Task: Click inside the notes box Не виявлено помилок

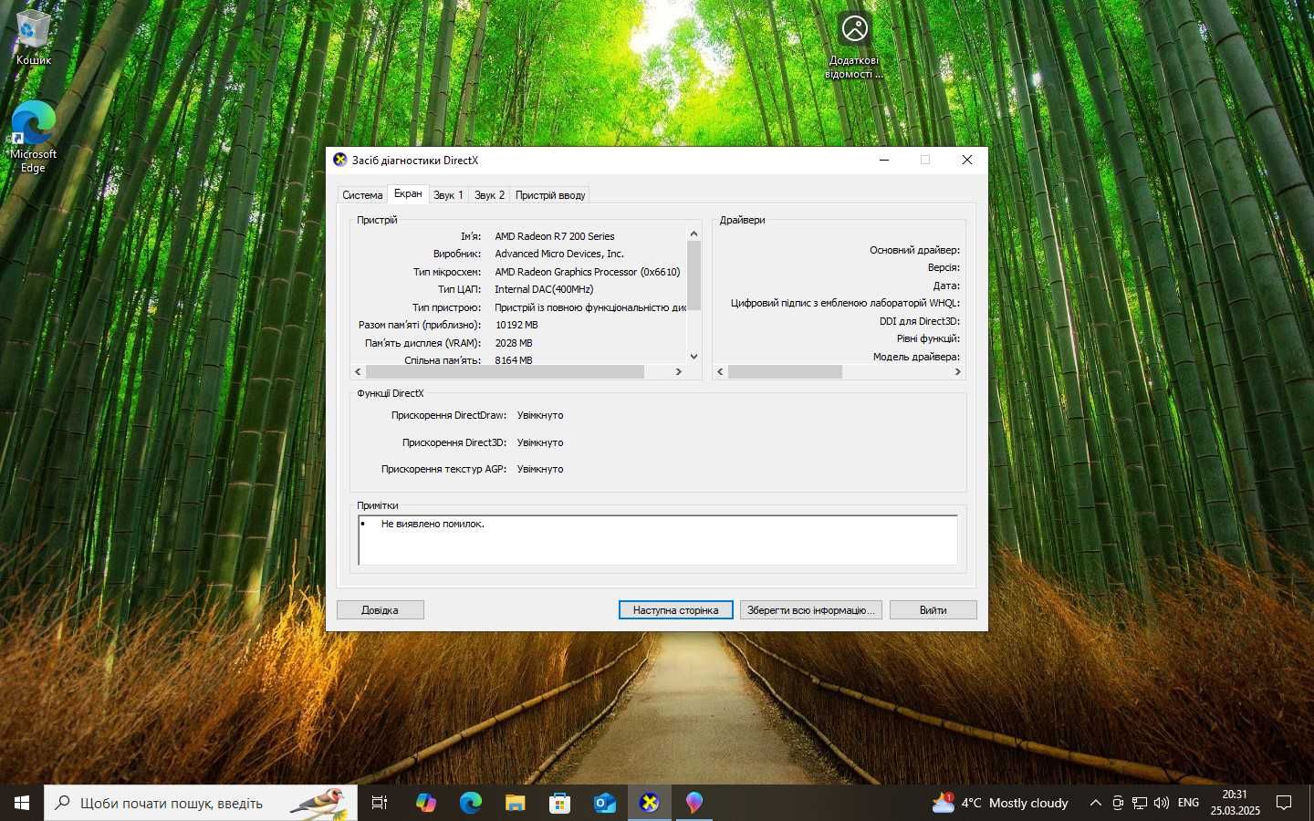Action: click(658, 540)
